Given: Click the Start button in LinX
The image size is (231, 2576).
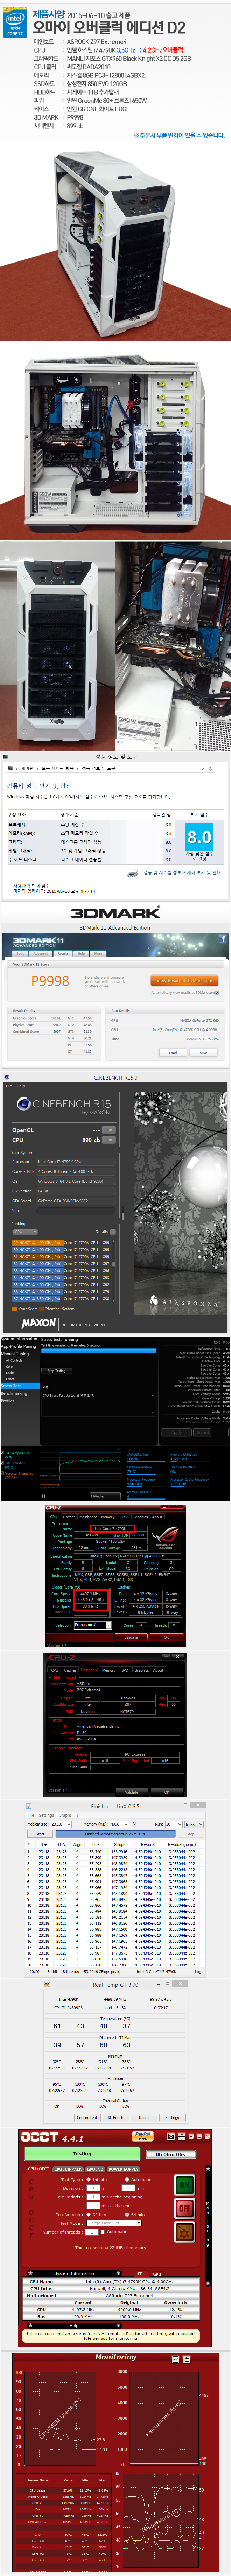Looking at the screenshot, I should click(40, 1834).
